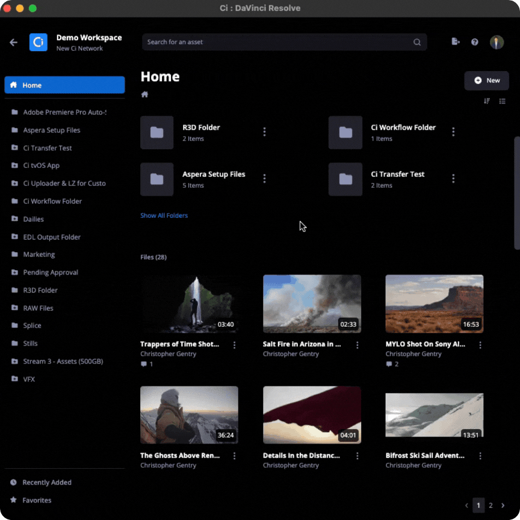Click page 1 in pagination
Viewport: 520px width, 520px height.
coord(478,506)
